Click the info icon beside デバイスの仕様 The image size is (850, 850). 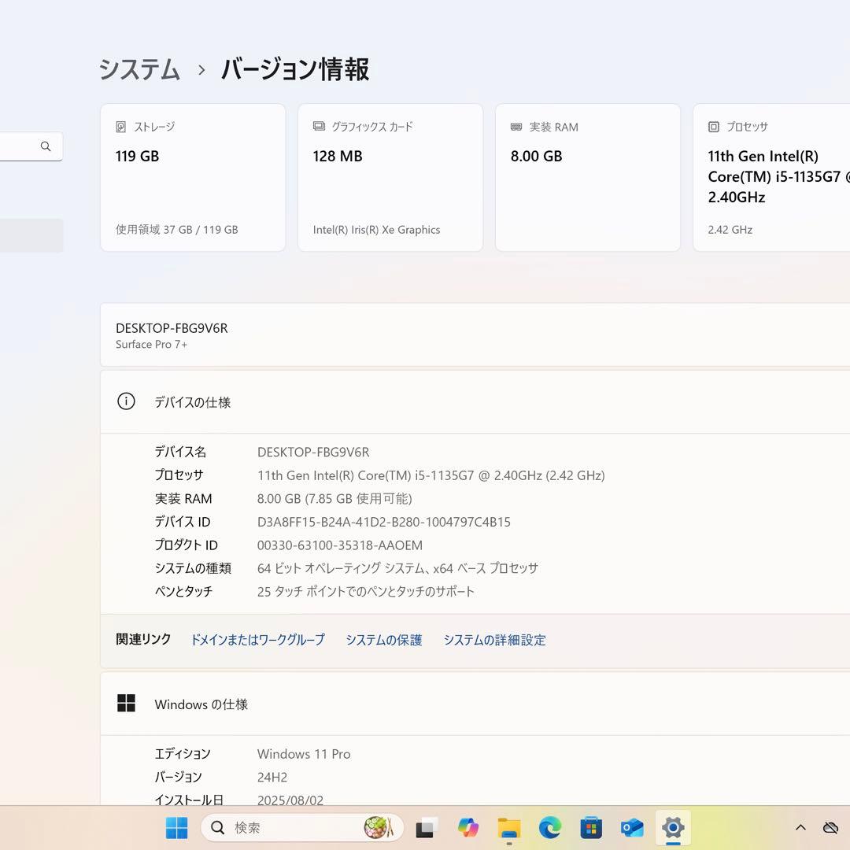[x=126, y=401]
